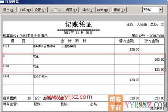This screenshot has height=112, width=168.
Task: Click the 小型断路器 item text
Action: (69, 46)
